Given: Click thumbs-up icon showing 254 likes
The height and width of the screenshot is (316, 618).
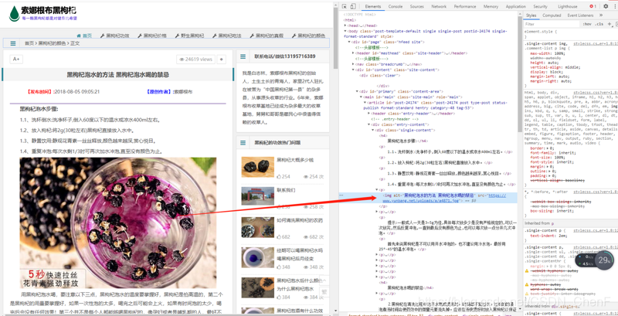Looking at the screenshot, I should pyautogui.click(x=279, y=176).
